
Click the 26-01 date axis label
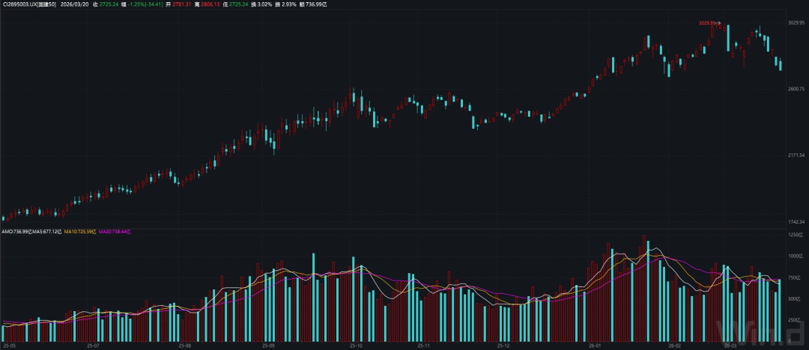click(595, 346)
